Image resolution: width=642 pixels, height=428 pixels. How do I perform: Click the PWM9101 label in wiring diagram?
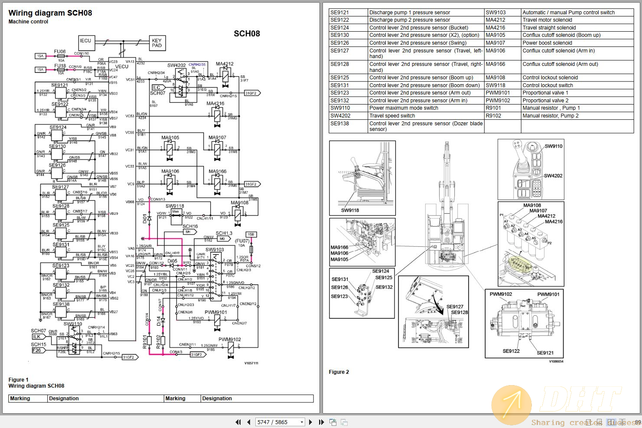216,312
